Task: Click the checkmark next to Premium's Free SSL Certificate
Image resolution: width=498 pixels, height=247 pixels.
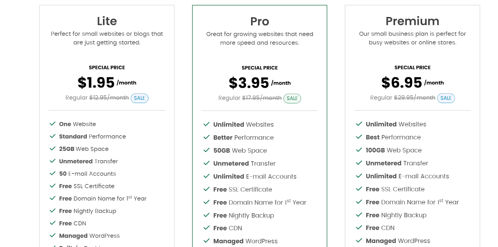Action: click(x=359, y=189)
